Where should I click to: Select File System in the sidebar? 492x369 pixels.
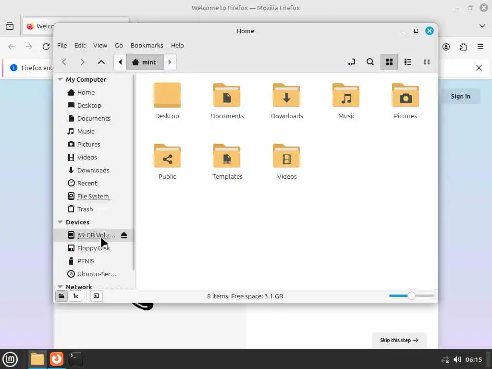click(x=94, y=196)
